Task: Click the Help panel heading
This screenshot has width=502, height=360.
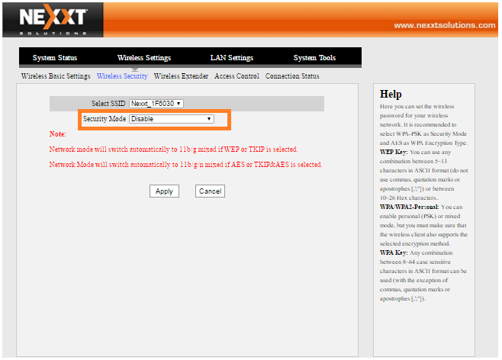Action: pyautogui.click(x=391, y=94)
